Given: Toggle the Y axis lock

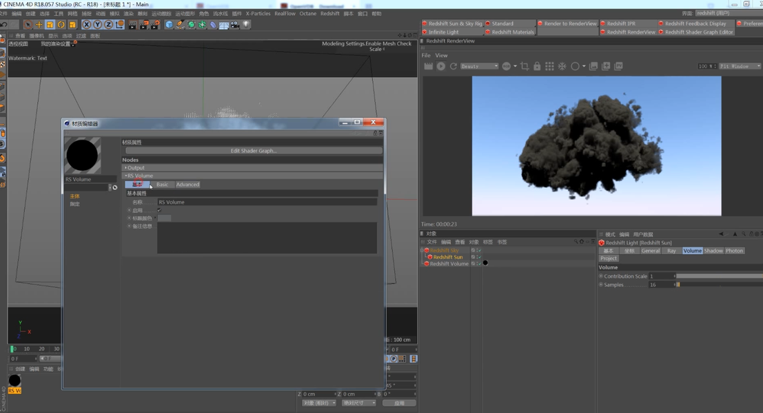Looking at the screenshot, I should coord(97,24).
